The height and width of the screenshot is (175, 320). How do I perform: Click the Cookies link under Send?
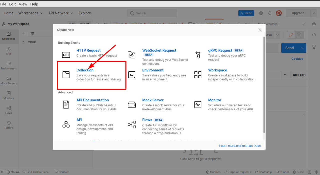[x=297, y=59]
